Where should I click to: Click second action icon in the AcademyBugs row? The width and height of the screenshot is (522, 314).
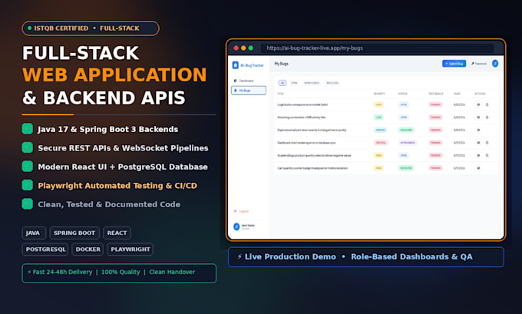[x=487, y=155]
